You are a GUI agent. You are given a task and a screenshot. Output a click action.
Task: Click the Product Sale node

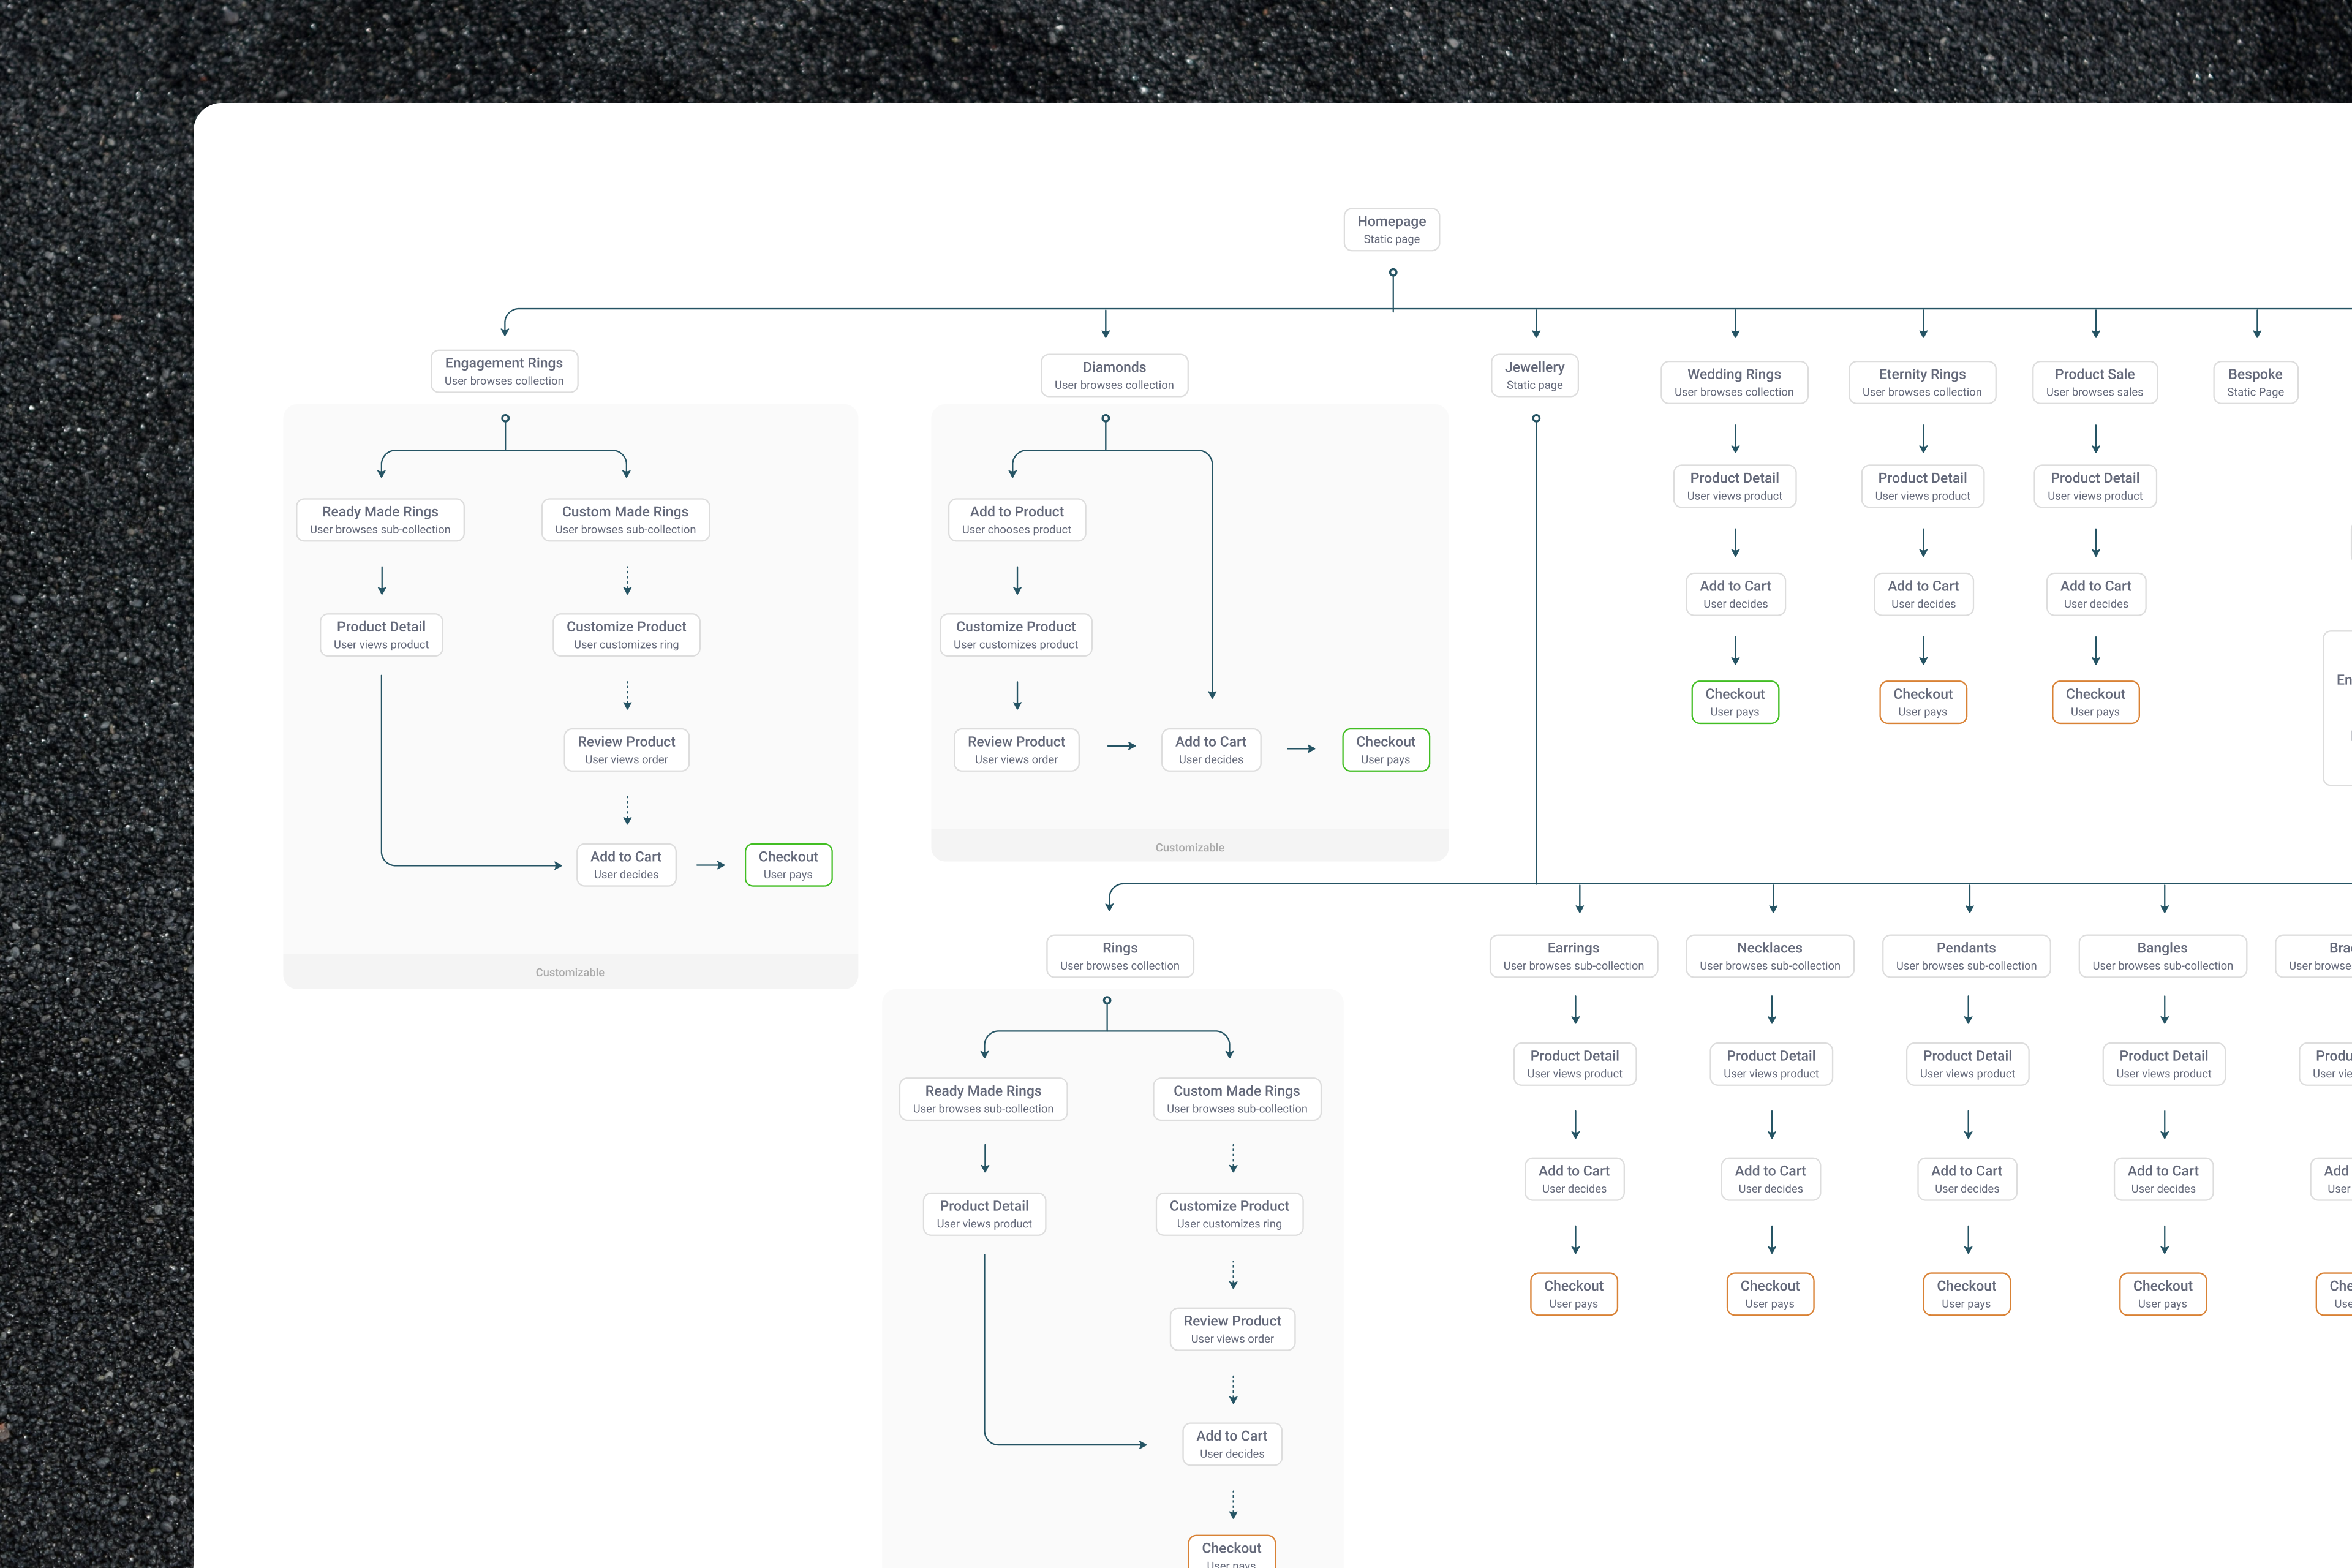(2094, 382)
